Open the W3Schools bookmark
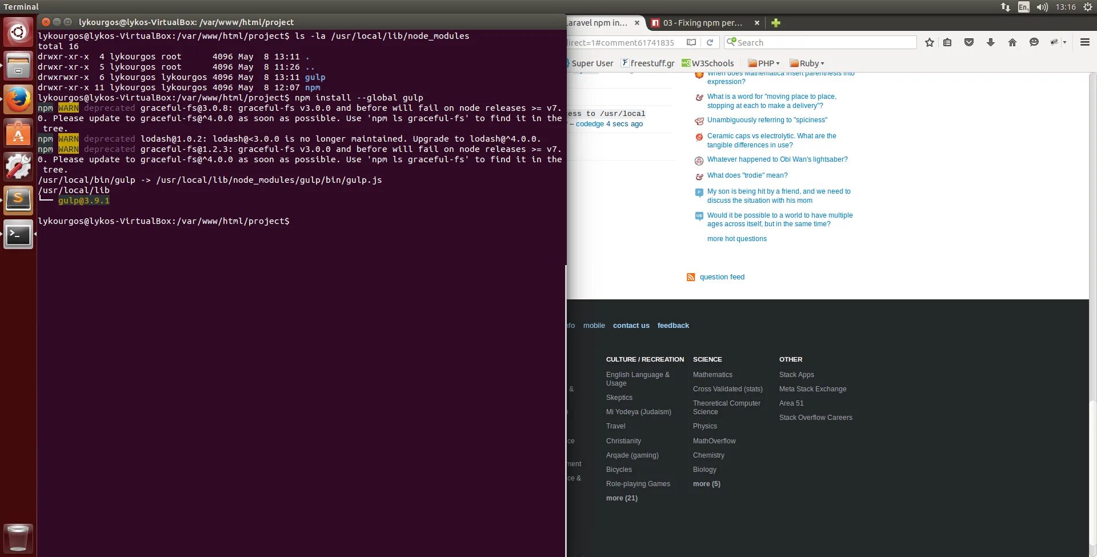Screen dimensions: 1097x557 tap(707, 63)
